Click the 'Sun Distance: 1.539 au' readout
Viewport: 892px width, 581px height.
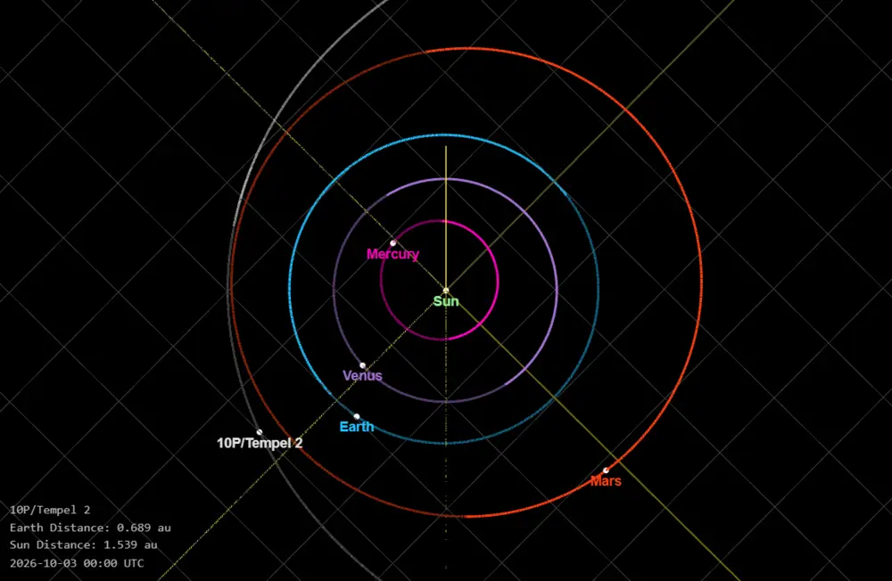point(83,544)
